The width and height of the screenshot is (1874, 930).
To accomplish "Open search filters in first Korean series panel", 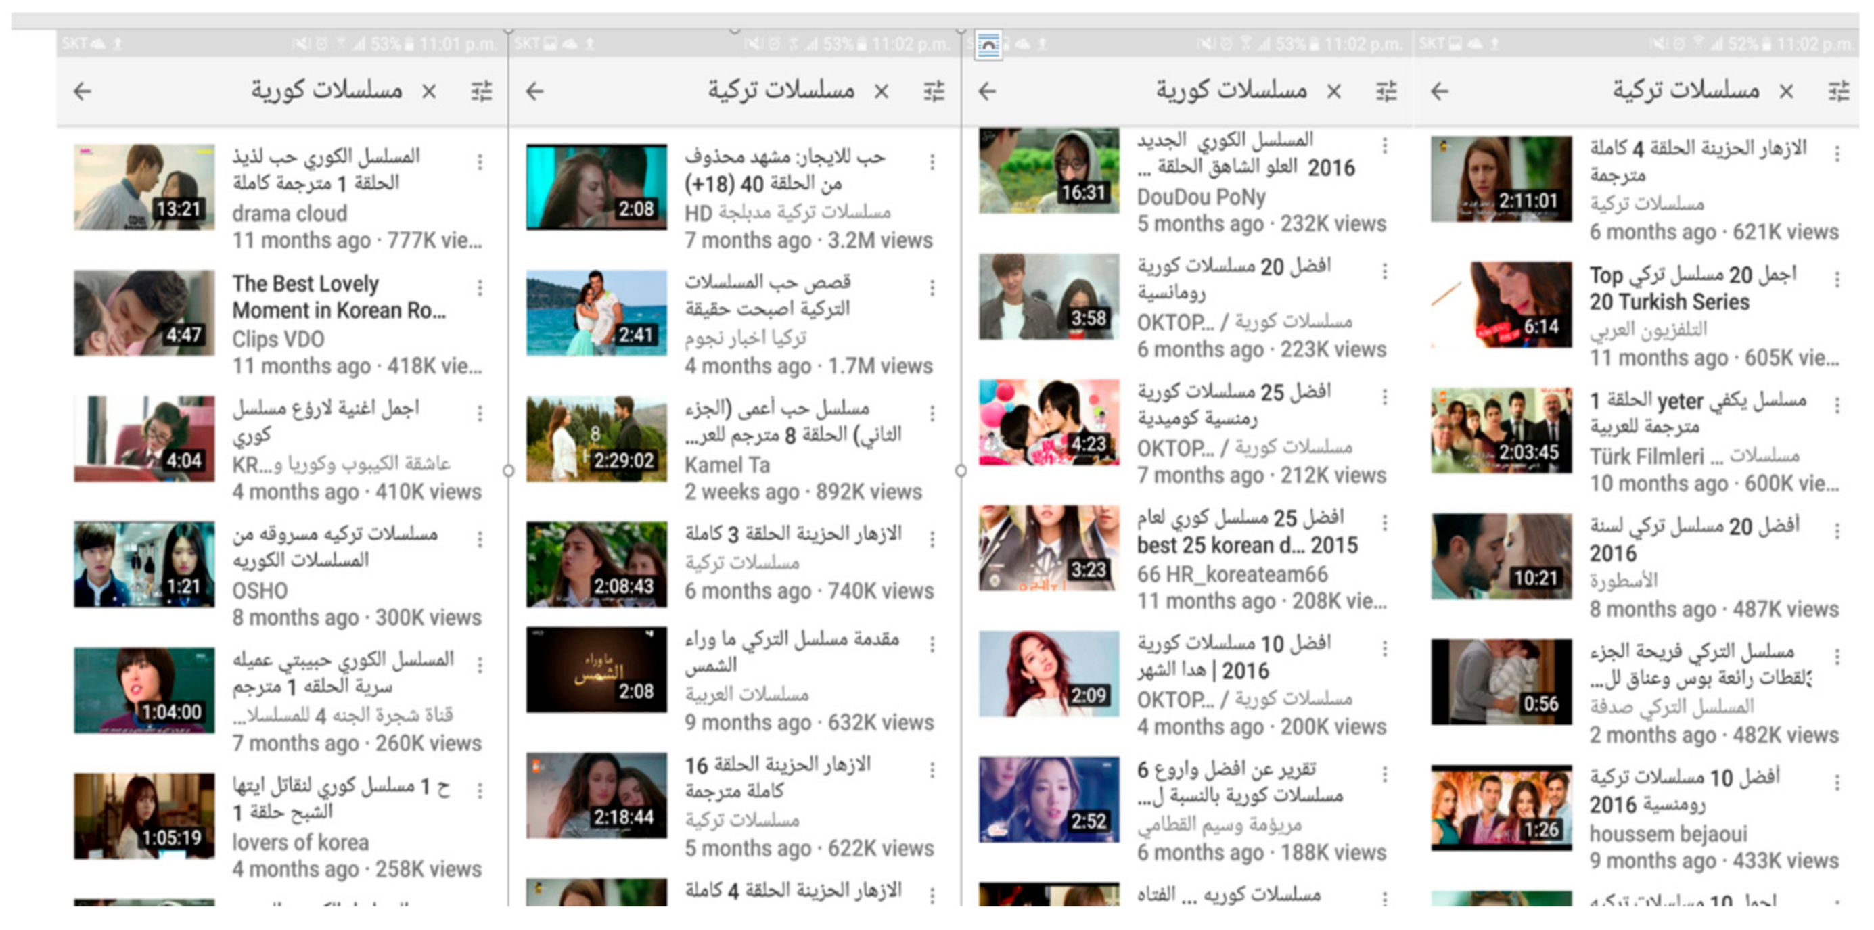I will click(482, 91).
